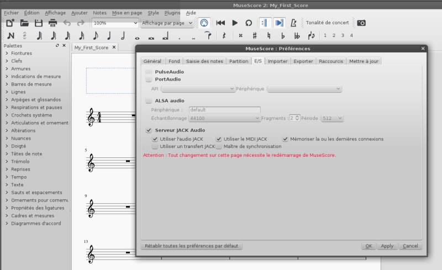Viewport: 442px width, 270px height.
Task: Open the Plugins menu
Action: 172,13
